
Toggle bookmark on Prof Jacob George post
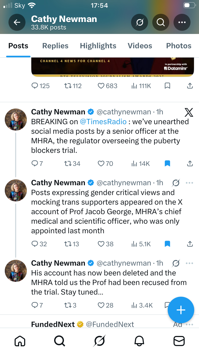[x=167, y=244]
